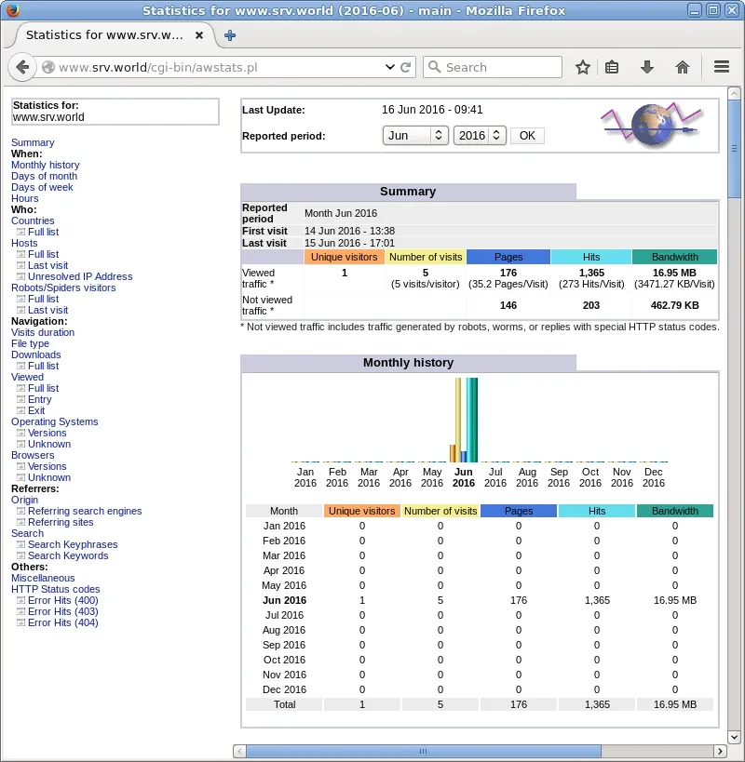Open the Viewed link

pyautogui.click(x=27, y=377)
